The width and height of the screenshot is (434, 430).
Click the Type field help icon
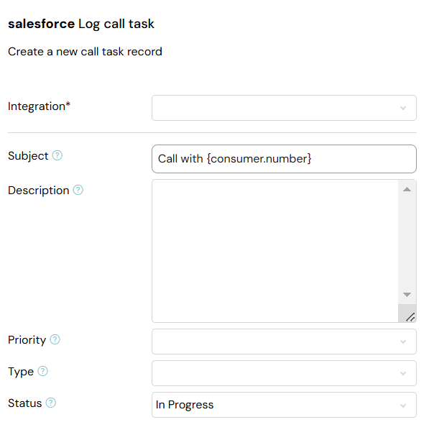pos(43,372)
